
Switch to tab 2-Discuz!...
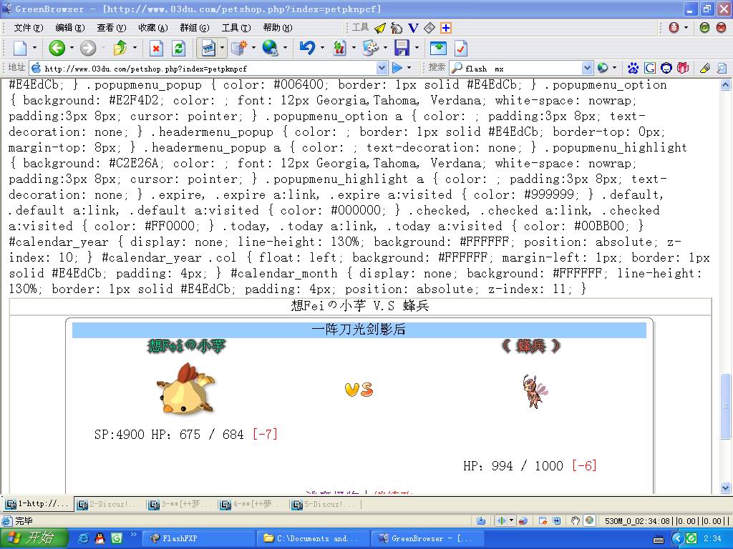(109, 504)
